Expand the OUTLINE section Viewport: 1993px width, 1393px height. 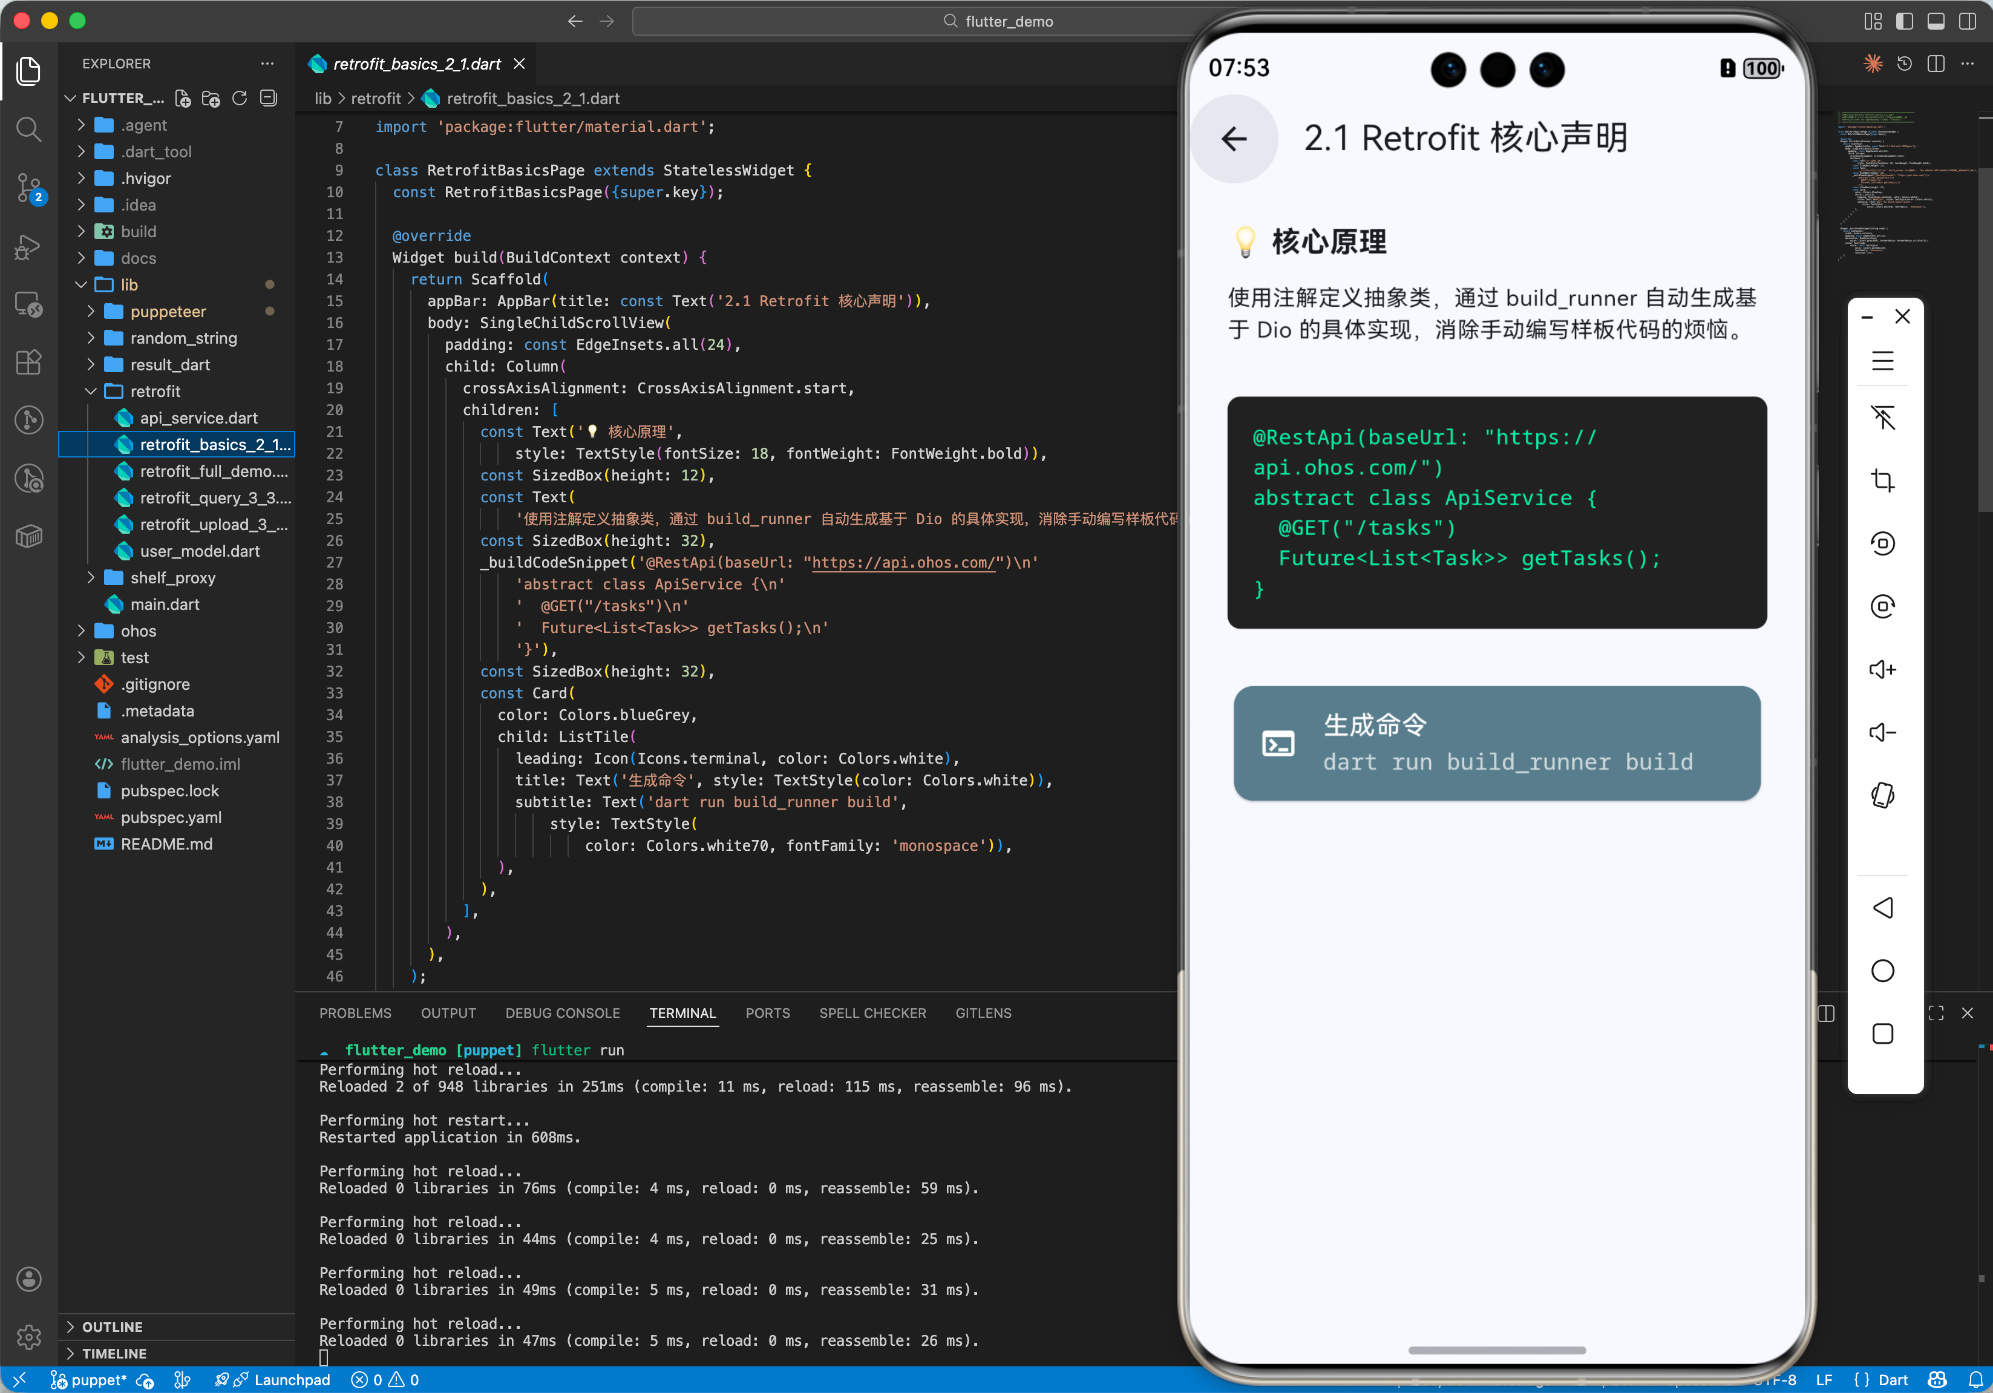click(x=112, y=1326)
